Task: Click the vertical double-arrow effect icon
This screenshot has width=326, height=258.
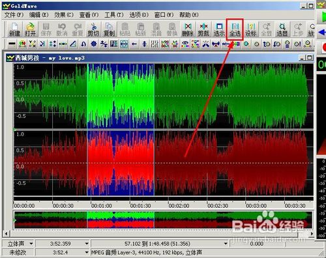Action: (144, 44)
